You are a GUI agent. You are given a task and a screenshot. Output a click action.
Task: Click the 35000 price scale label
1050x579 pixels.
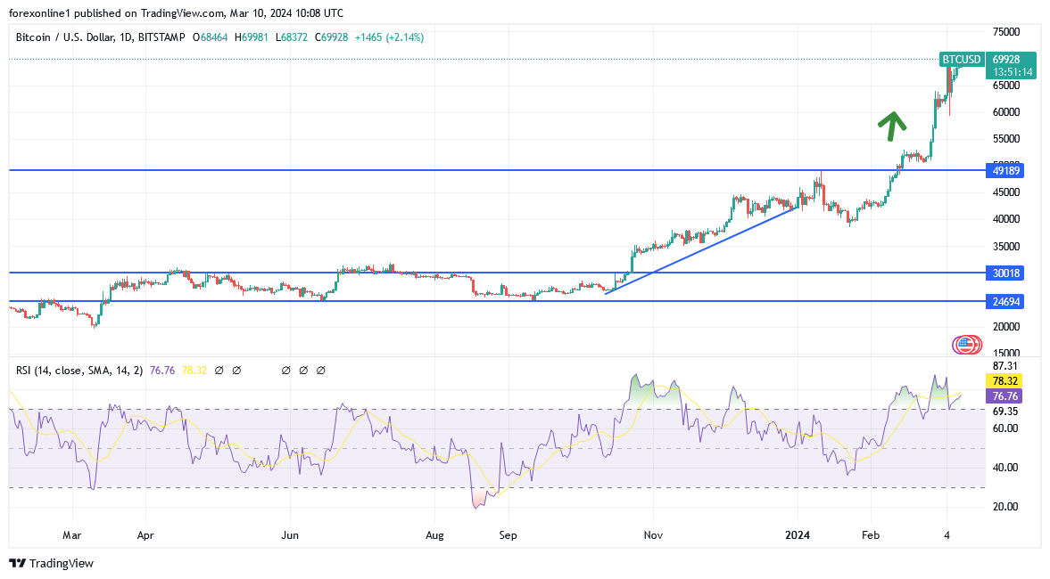tap(1005, 247)
